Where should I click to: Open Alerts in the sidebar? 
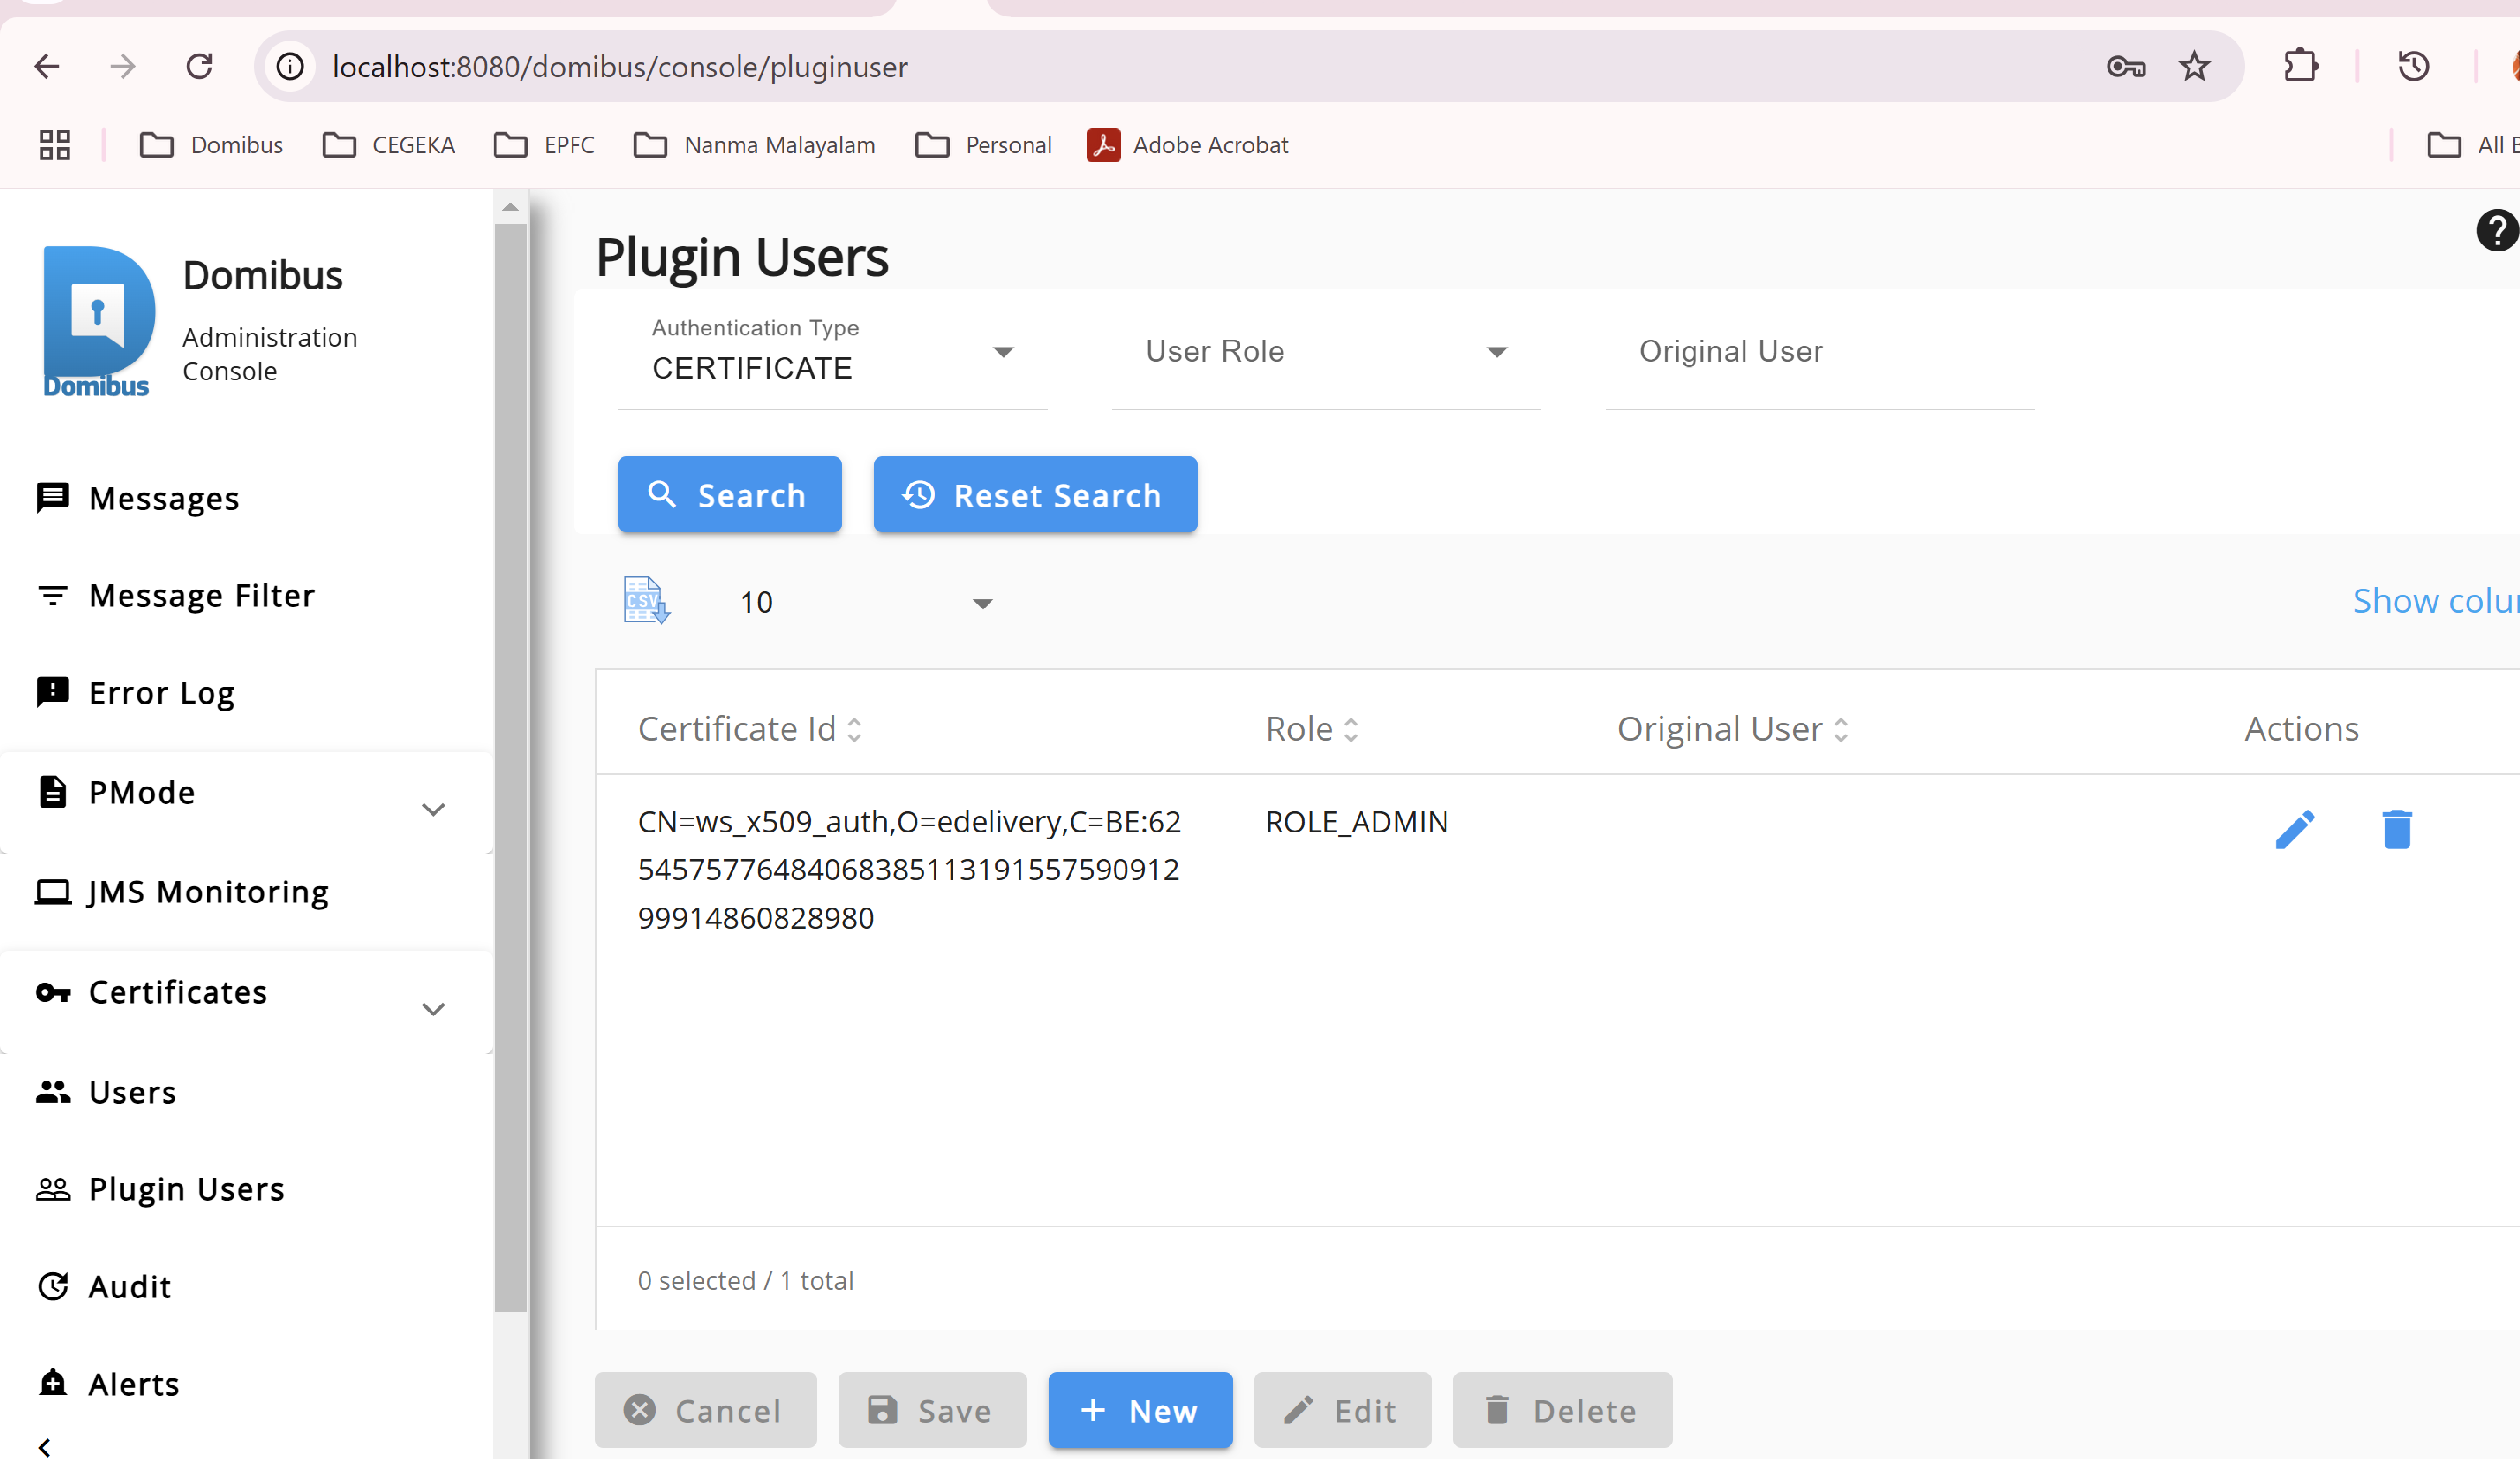(x=108, y=1384)
